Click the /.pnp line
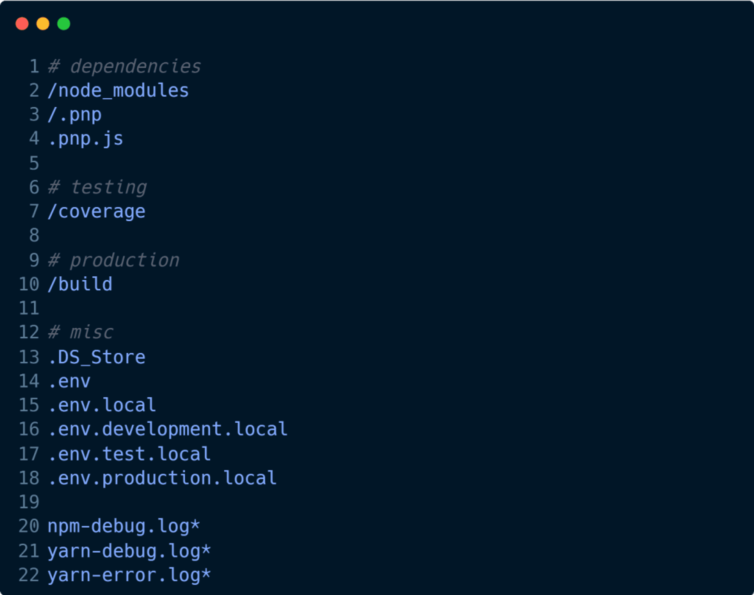The height and width of the screenshot is (595, 754). tap(75, 115)
